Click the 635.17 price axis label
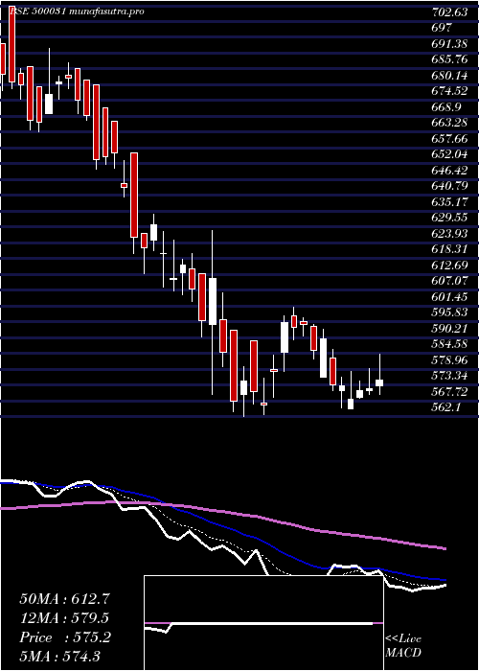Viewport: 479px width, 671px height. click(449, 202)
